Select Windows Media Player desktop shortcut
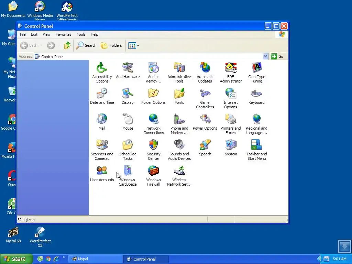 (x=40, y=10)
